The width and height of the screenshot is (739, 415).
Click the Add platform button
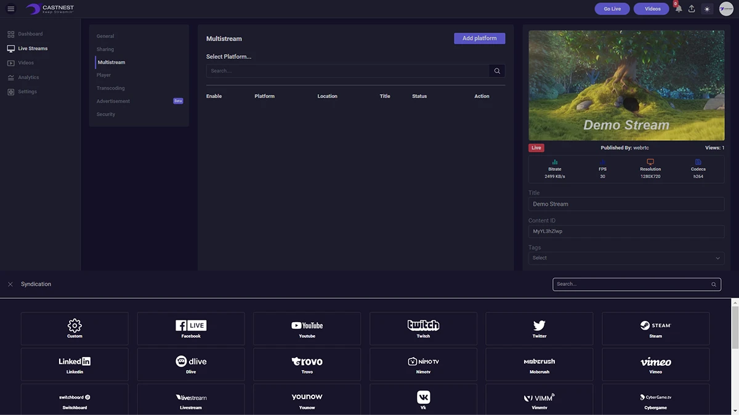pyautogui.click(x=480, y=38)
